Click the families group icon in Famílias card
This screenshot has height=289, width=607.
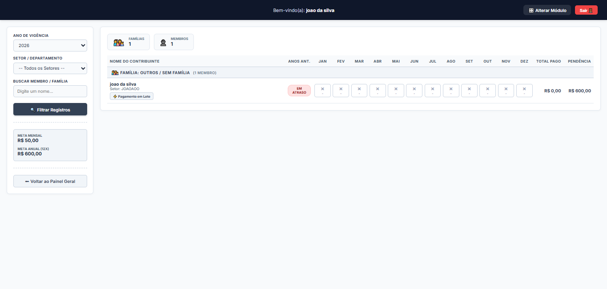coord(118,43)
